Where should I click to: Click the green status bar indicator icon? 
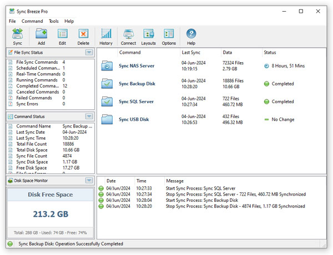tap(10, 244)
